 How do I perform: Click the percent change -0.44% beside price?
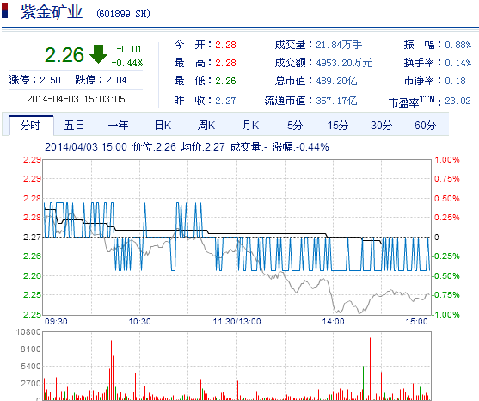coord(127,63)
